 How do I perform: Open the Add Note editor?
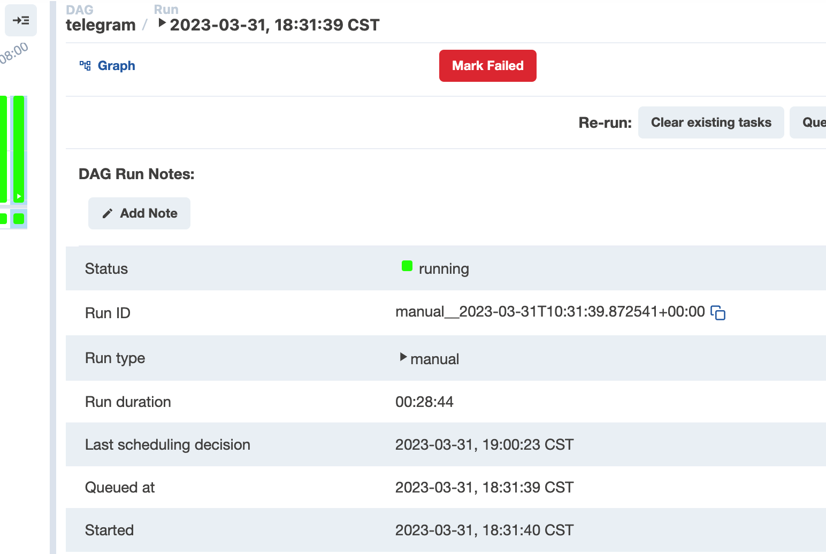coord(139,213)
